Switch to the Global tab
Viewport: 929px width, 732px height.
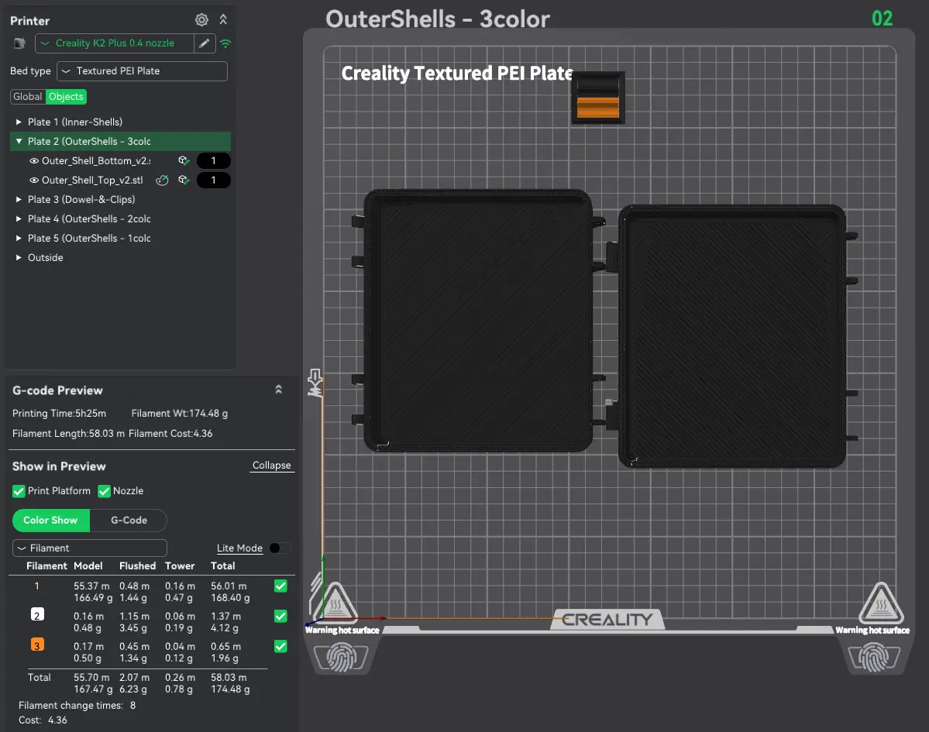tap(28, 97)
